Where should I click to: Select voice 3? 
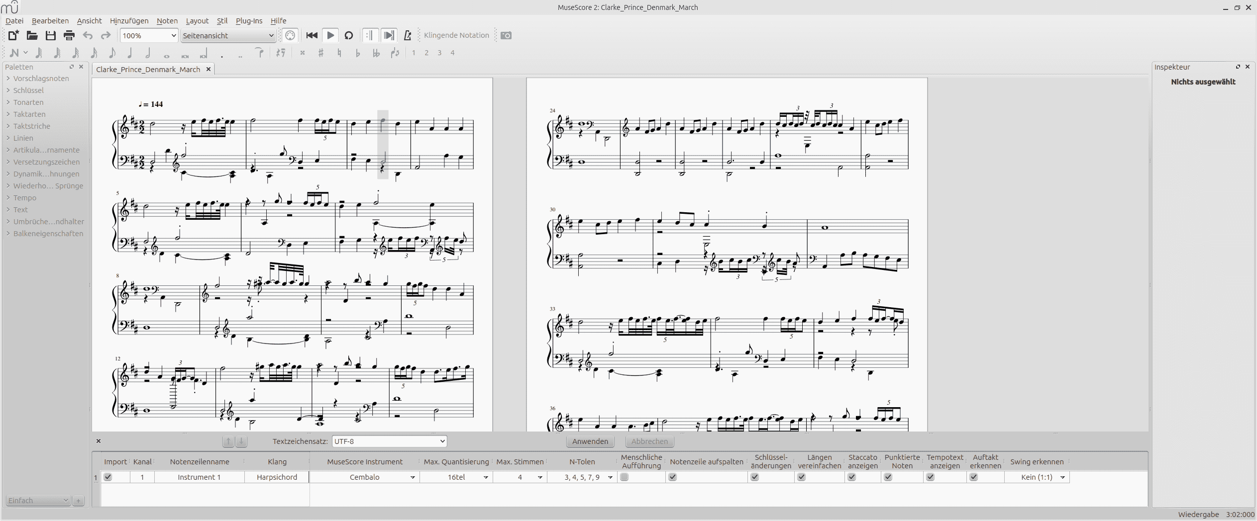point(439,53)
